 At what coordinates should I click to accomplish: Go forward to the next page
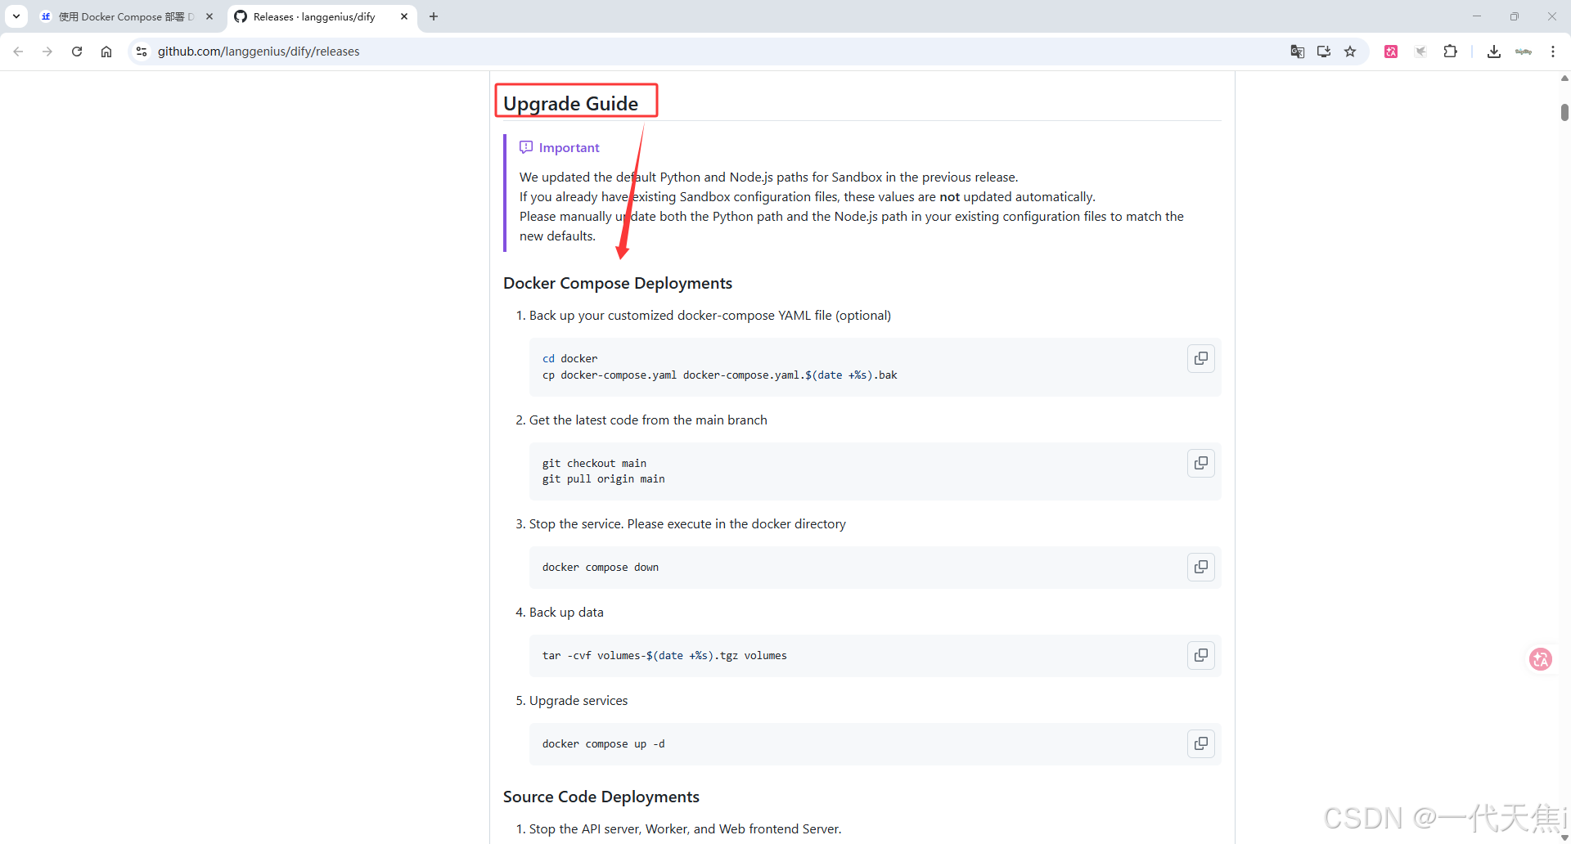coord(47,52)
